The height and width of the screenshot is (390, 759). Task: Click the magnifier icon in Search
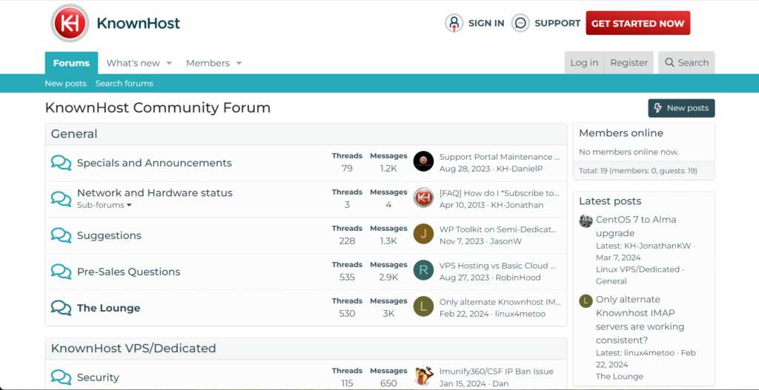(x=669, y=62)
